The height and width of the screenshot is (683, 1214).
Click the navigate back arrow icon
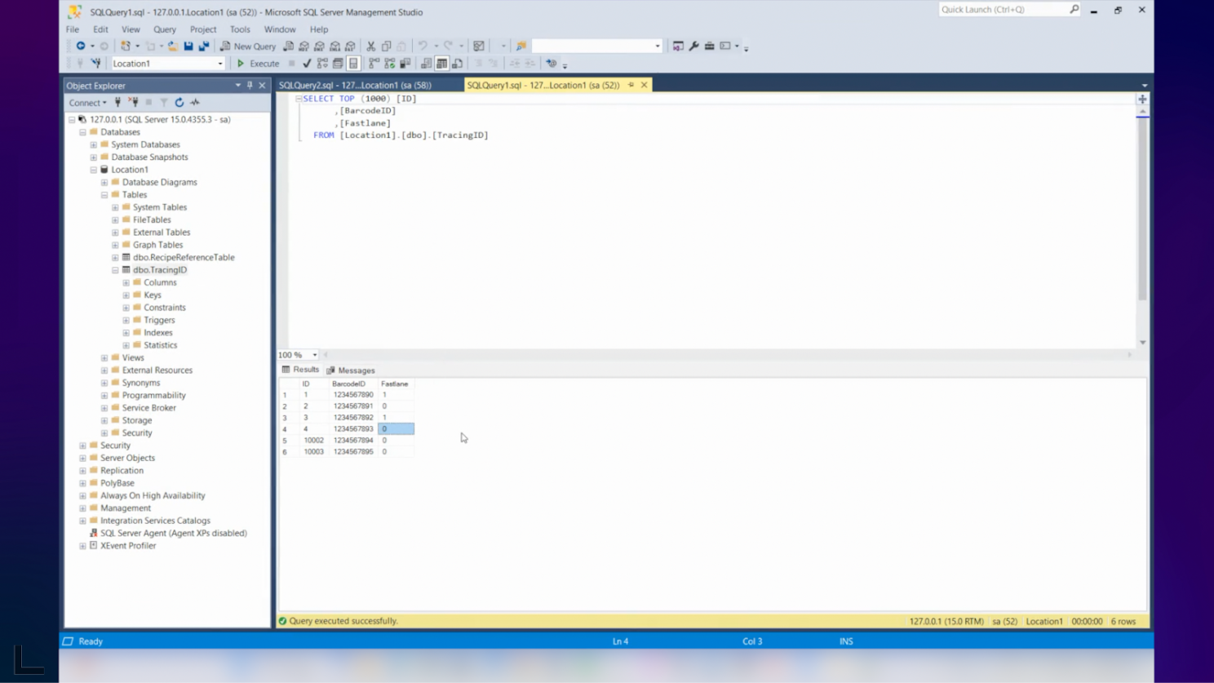[x=81, y=47]
